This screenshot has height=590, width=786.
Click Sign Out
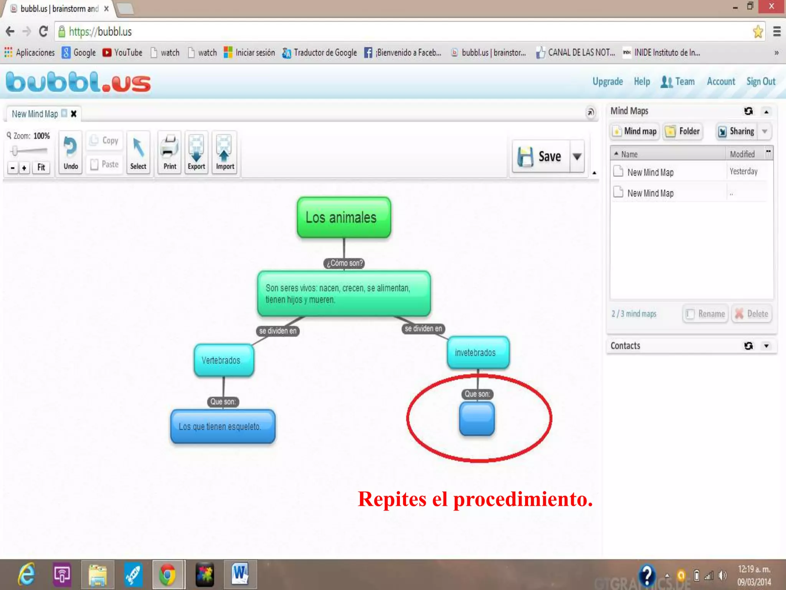[x=761, y=81]
